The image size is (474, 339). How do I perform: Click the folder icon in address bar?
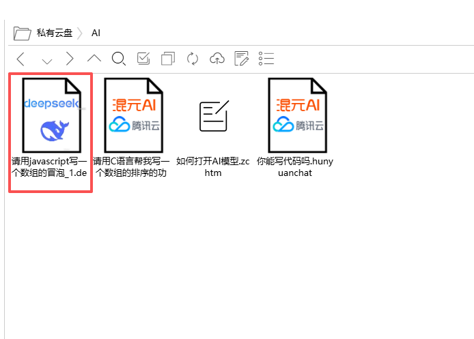(x=23, y=33)
